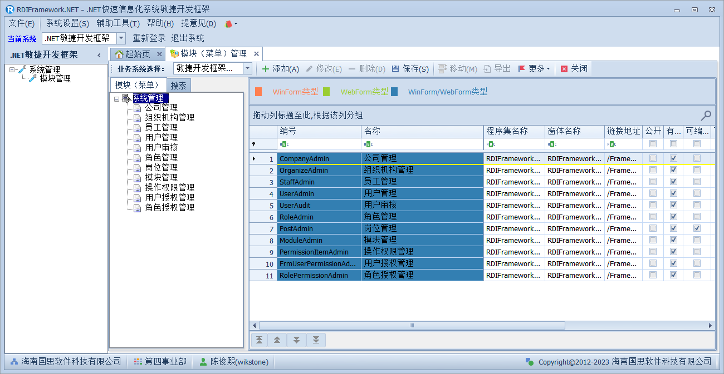Click the Add (添加) toolbar icon

(x=266, y=69)
